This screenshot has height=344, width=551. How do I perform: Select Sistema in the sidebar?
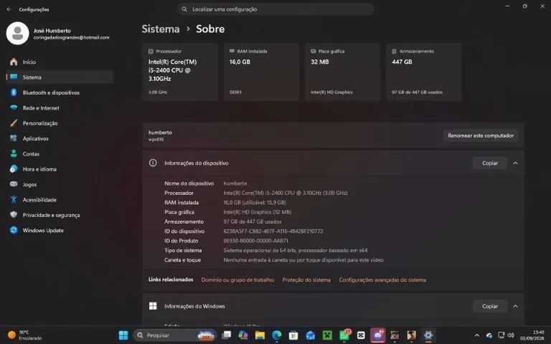click(60, 77)
